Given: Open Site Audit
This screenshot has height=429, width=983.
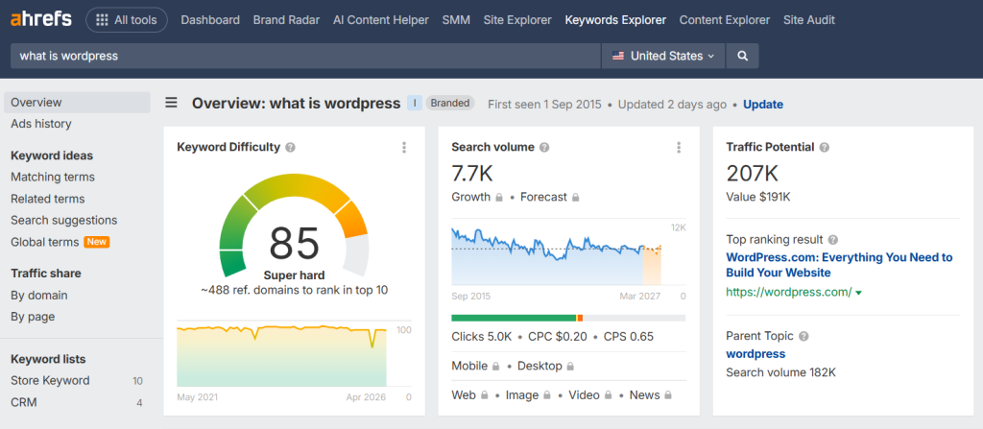Looking at the screenshot, I should click(x=808, y=20).
